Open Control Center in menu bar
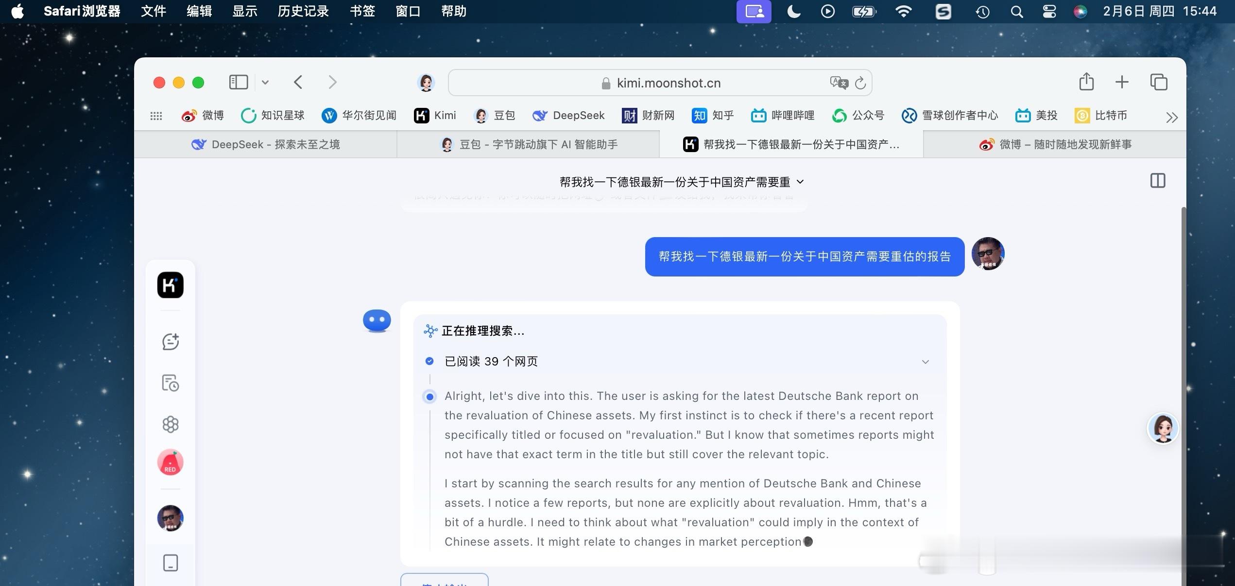The width and height of the screenshot is (1235, 586). pyautogui.click(x=1049, y=11)
